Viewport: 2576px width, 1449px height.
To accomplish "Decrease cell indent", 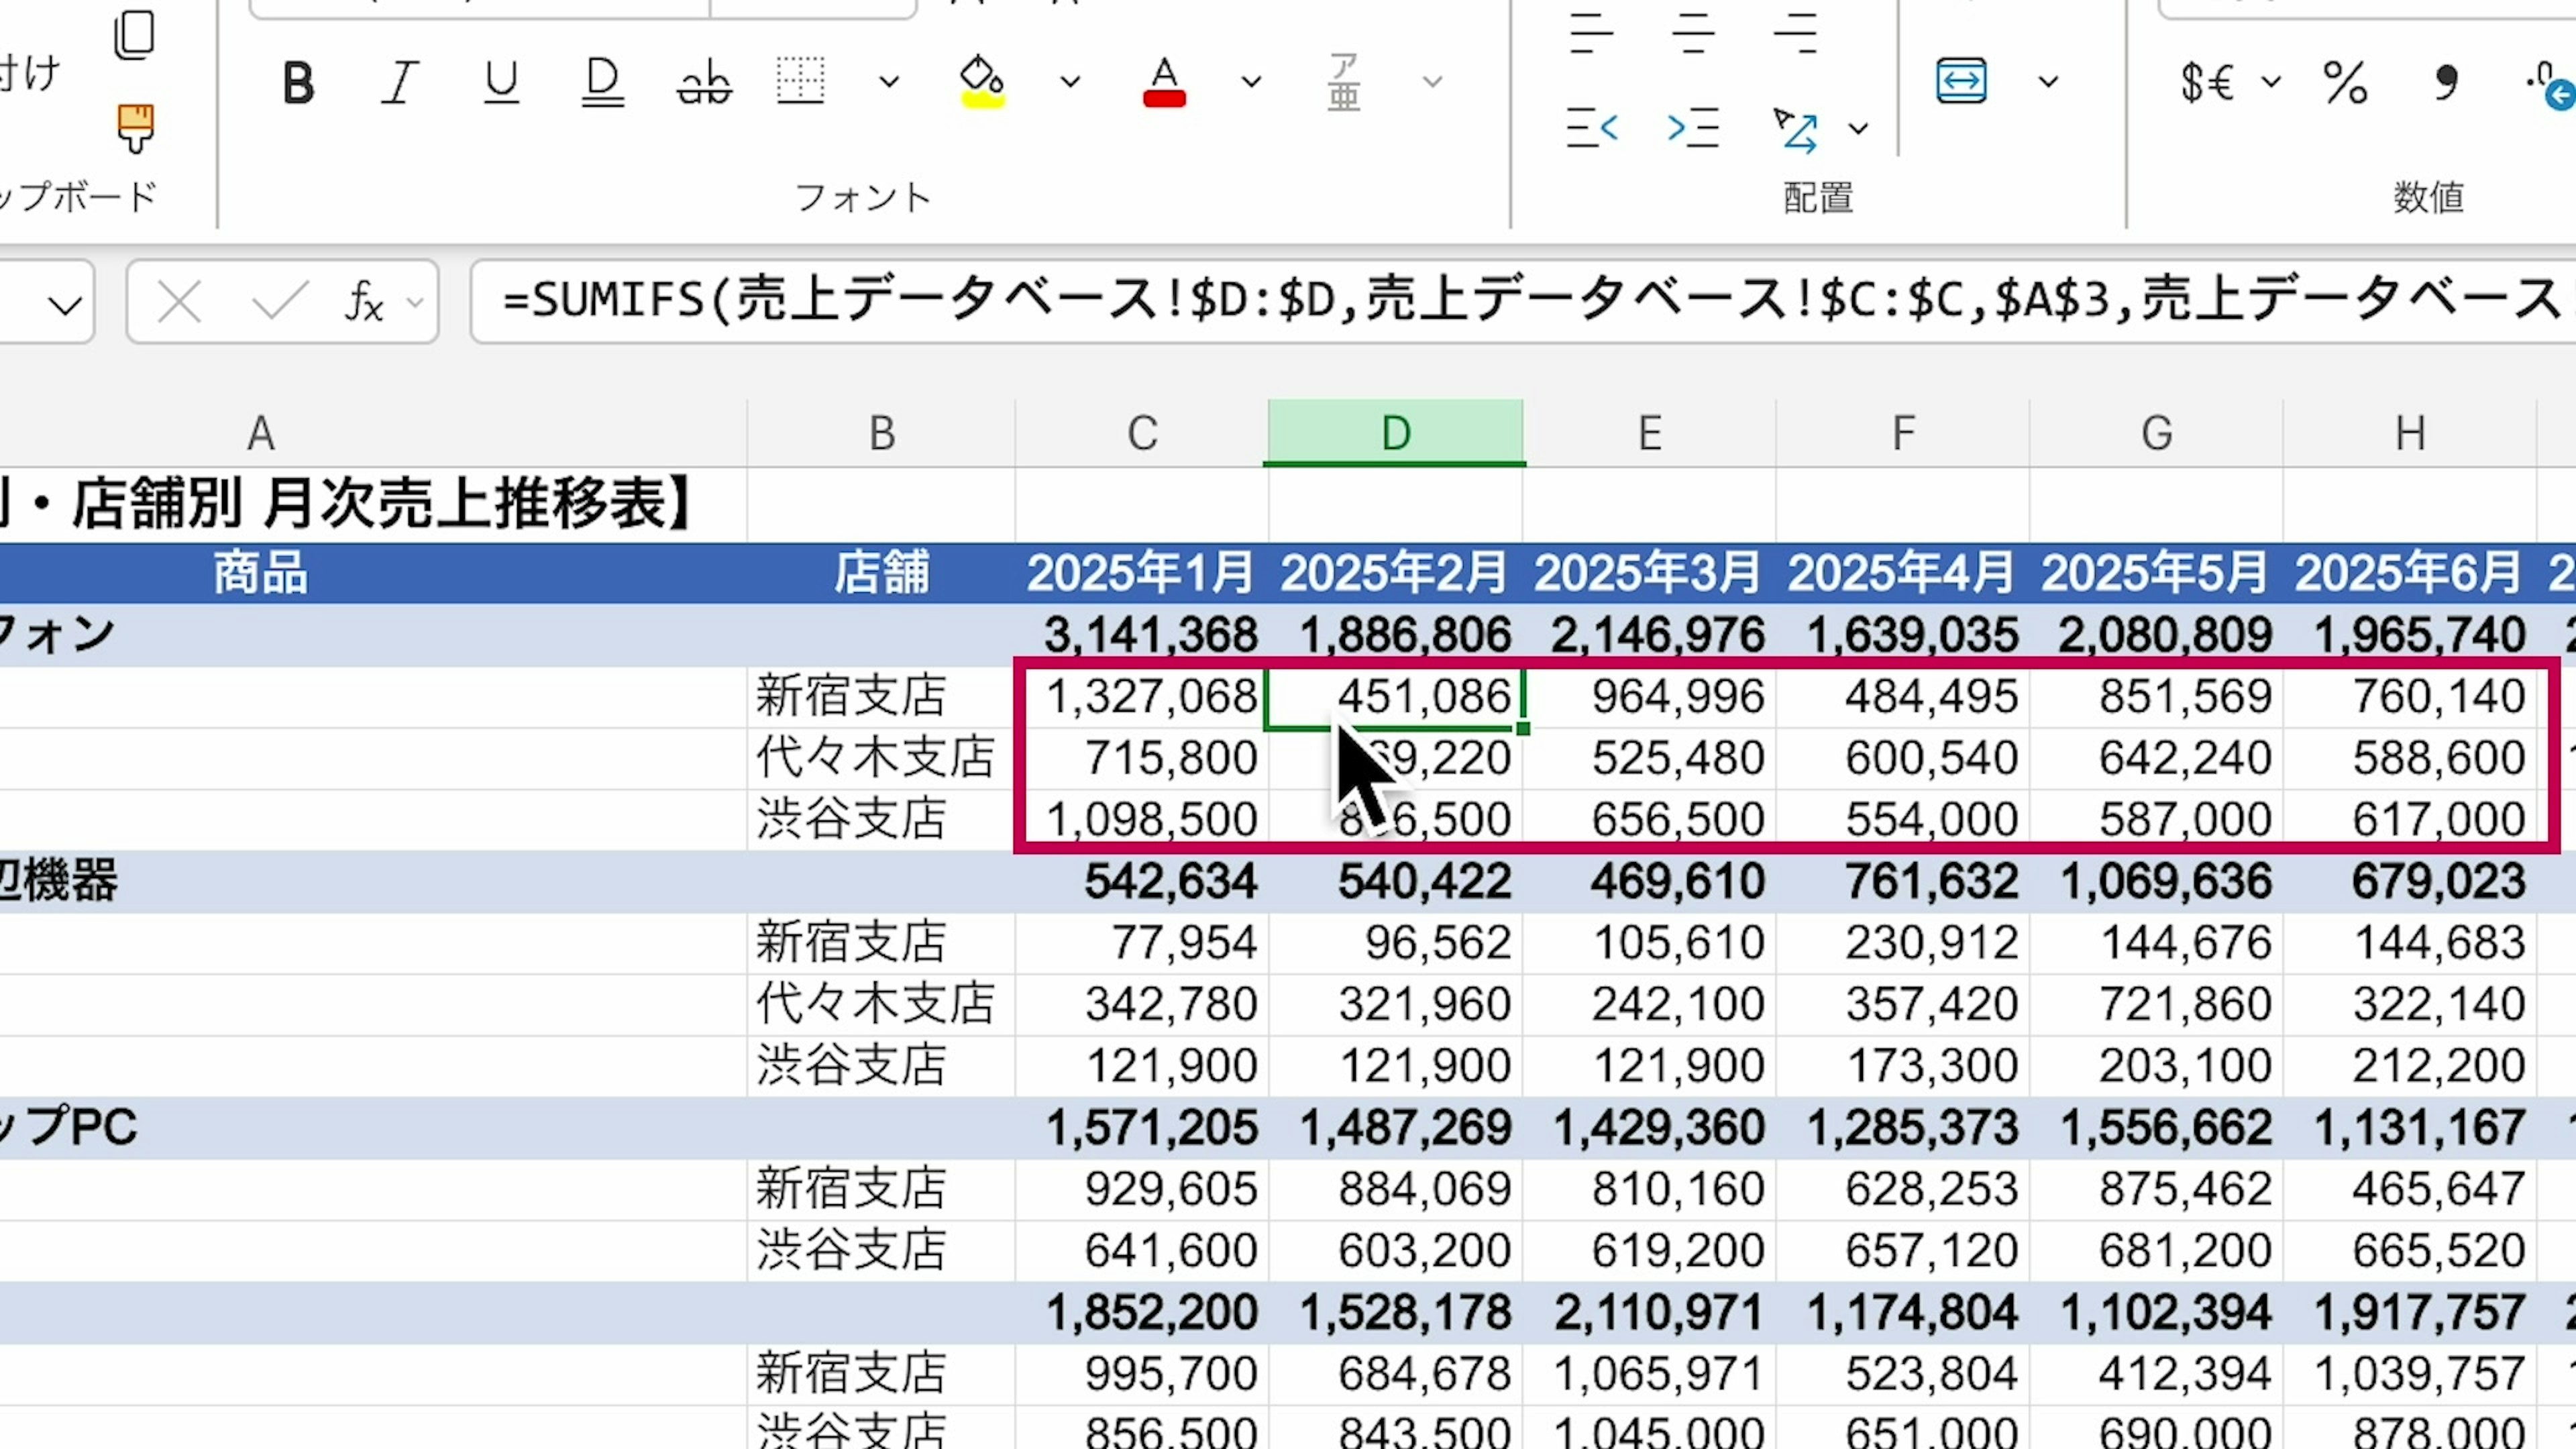I will pyautogui.click(x=1592, y=128).
